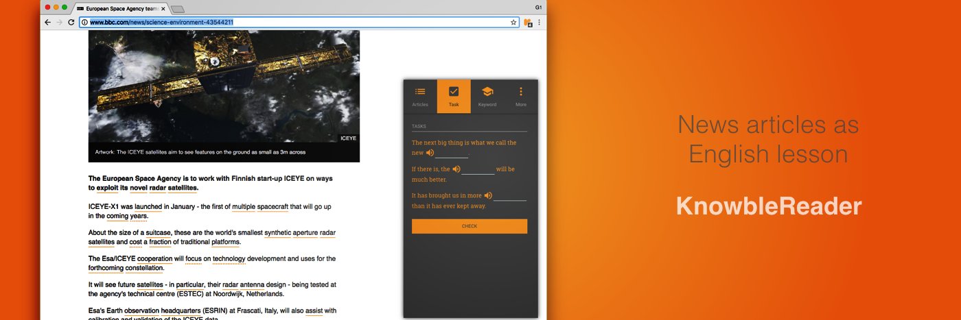This screenshot has height=320, width=961.
Task: Click highlighted word 'fraction'
Action: tap(160, 242)
